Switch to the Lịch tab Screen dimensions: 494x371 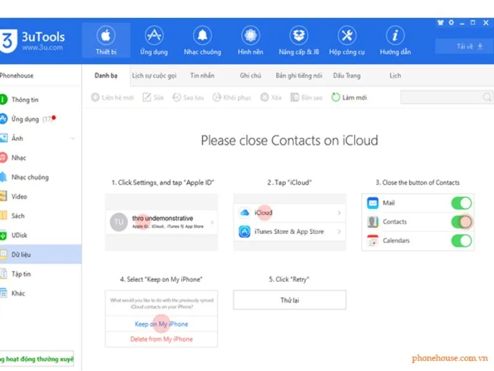[395, 75]
